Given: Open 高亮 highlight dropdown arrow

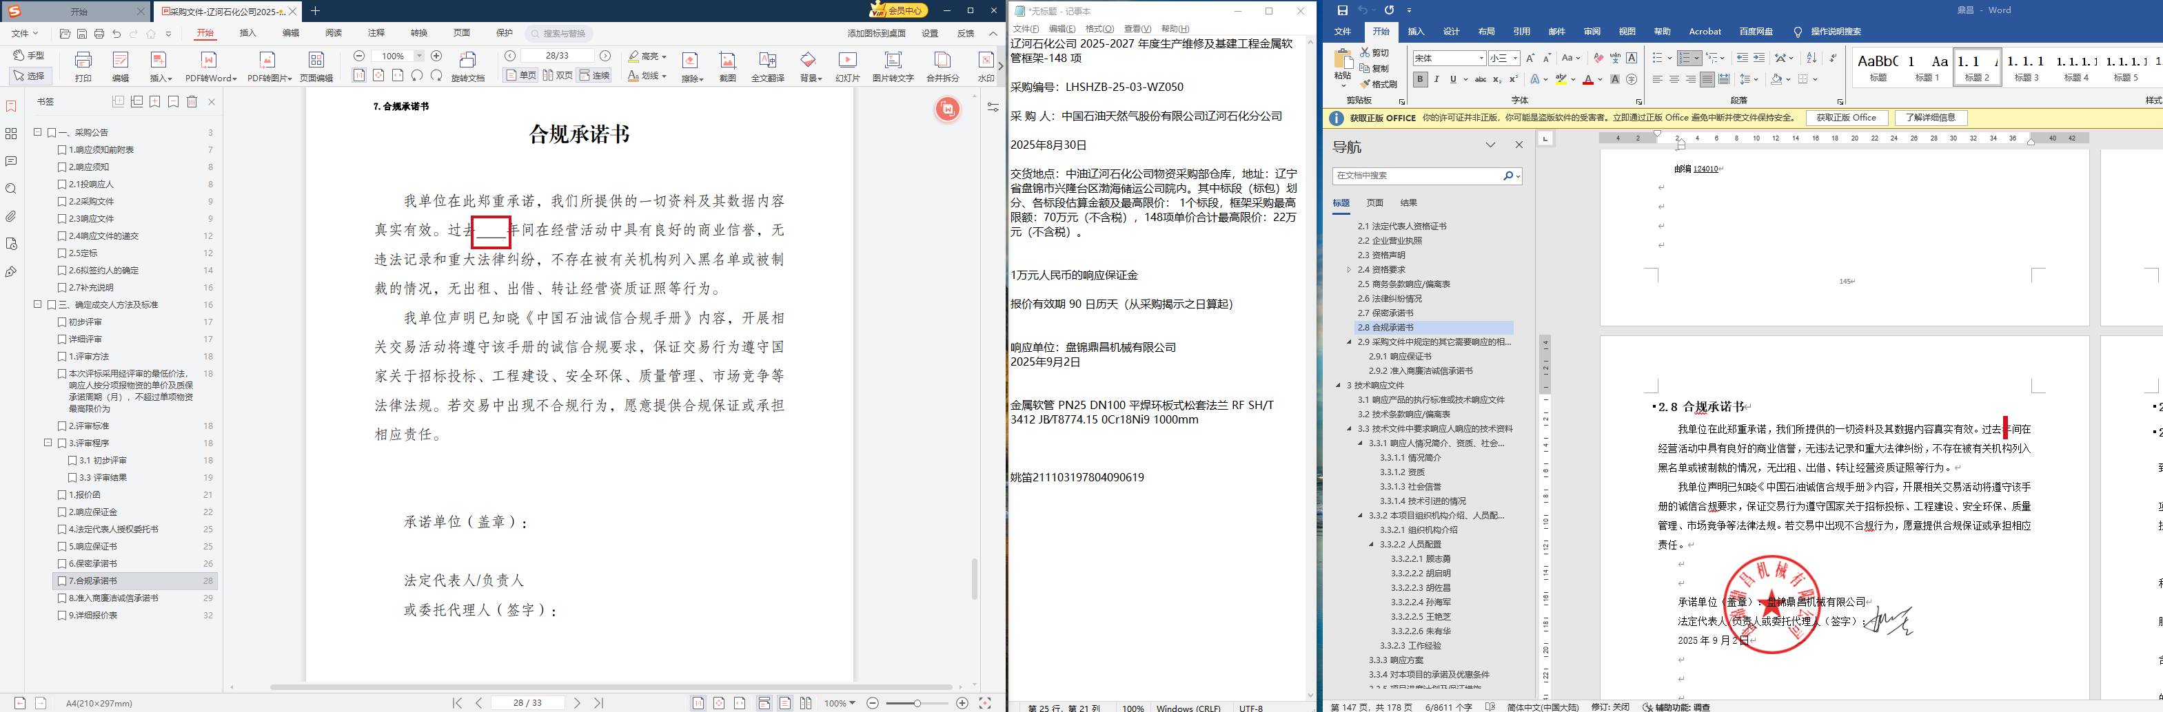Looking at the screenshot, I should click(x=664, y=57).
